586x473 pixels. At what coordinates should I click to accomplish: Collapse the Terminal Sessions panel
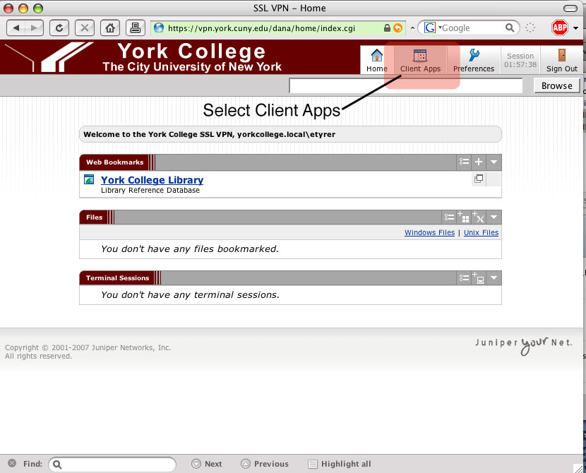pos(494,278)
